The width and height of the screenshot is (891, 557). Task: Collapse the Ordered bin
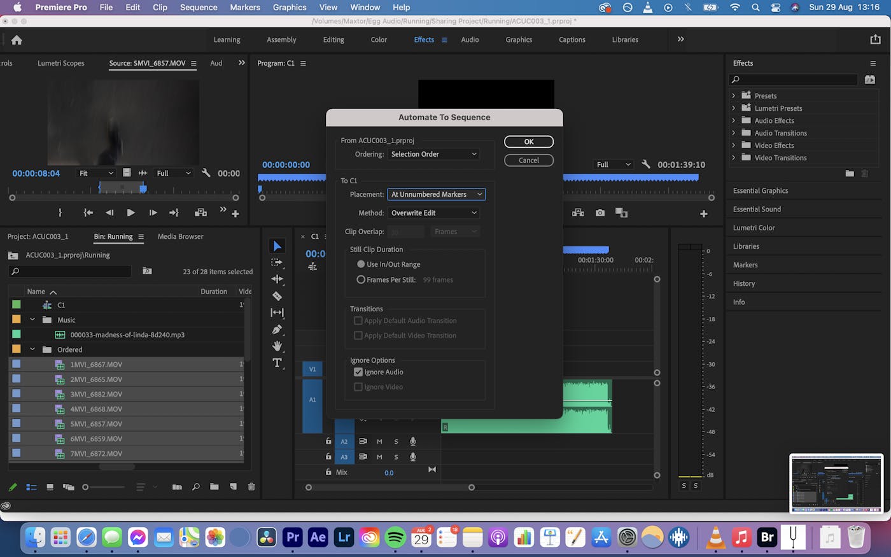pos(32,349)
